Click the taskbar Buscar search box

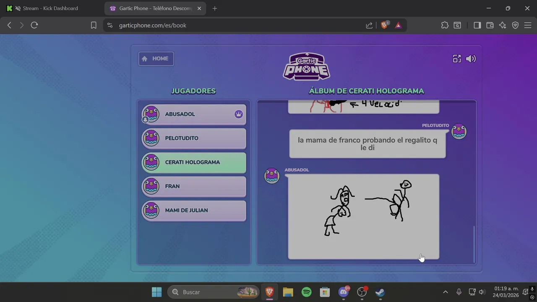click(x=214, y=292)
